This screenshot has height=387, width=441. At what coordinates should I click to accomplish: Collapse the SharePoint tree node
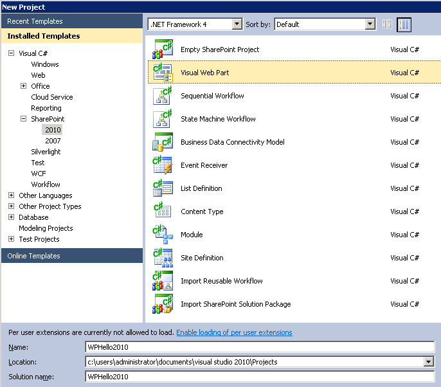click(x=24, y=118)
